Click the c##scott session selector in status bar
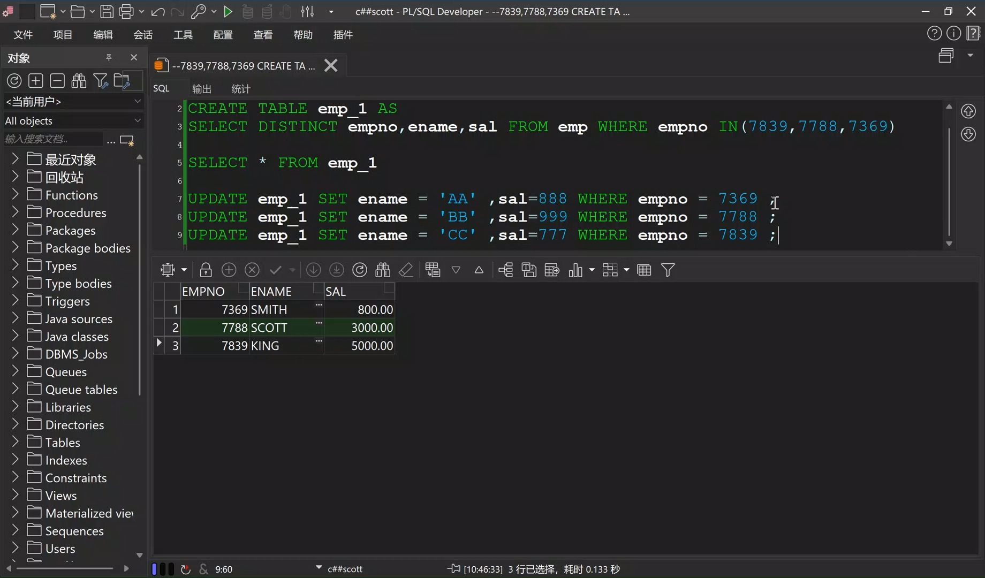This screenshot has width=985, height=578. [x=345, y=568]
